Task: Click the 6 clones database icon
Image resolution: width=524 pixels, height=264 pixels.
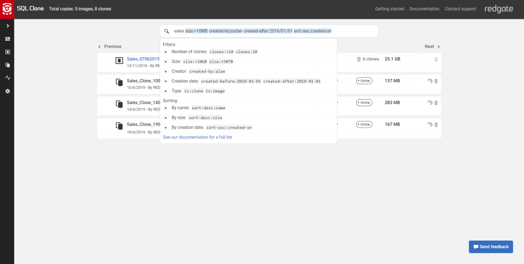Action: tap(359, 59)
